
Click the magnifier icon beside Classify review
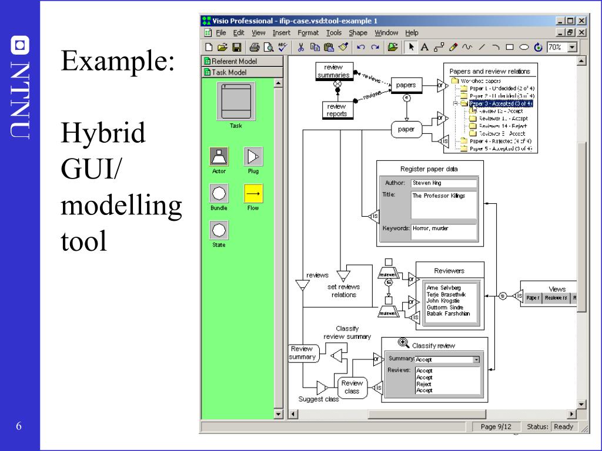click(403, 343)
